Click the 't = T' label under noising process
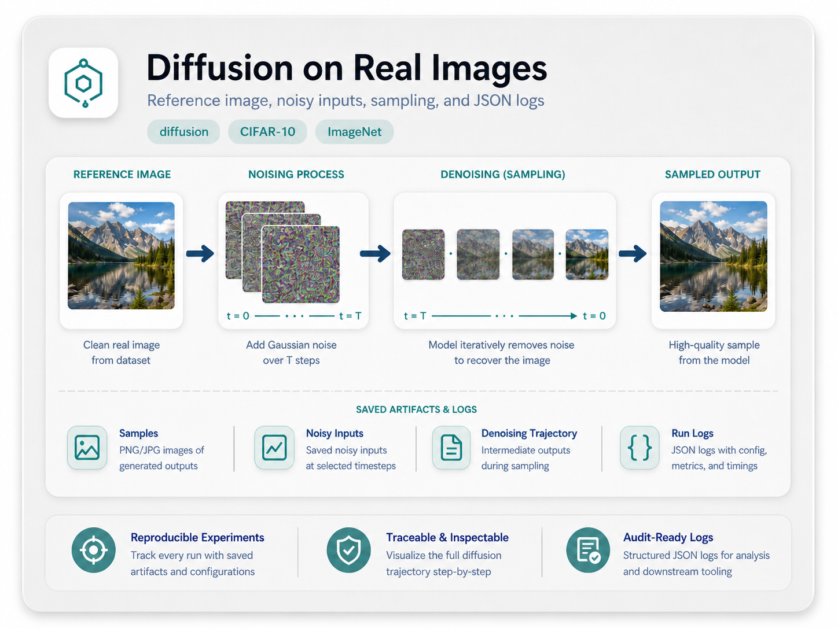838x628 pixels. coord(350,316)
